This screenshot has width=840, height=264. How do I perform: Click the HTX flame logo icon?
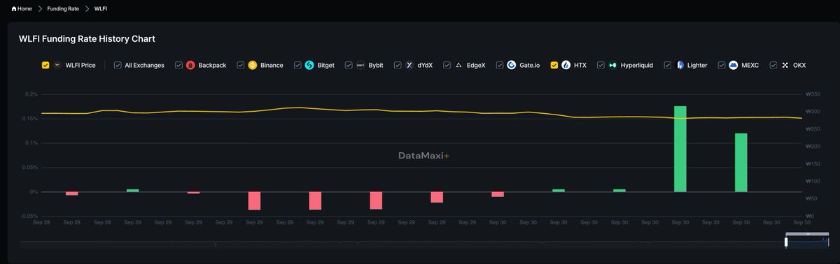(566, 65)
